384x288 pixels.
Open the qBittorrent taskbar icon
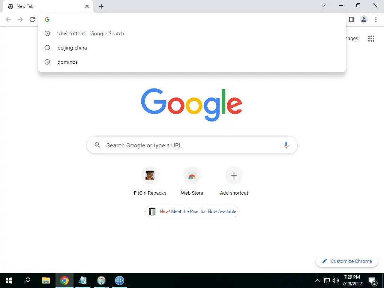click(x=120, y=280)
